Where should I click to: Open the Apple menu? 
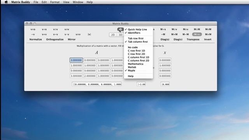pos(6,2)
